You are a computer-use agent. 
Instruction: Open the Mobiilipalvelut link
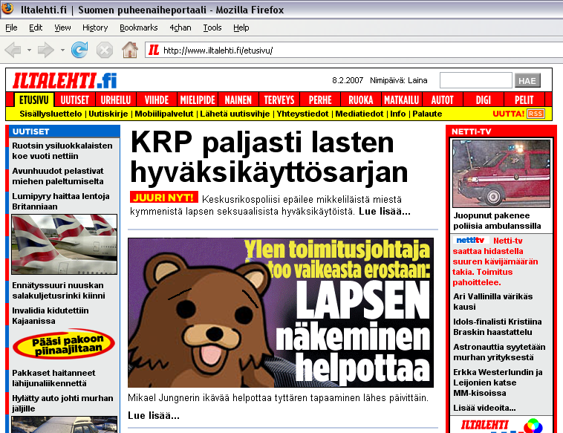click(x=164, y=114)
